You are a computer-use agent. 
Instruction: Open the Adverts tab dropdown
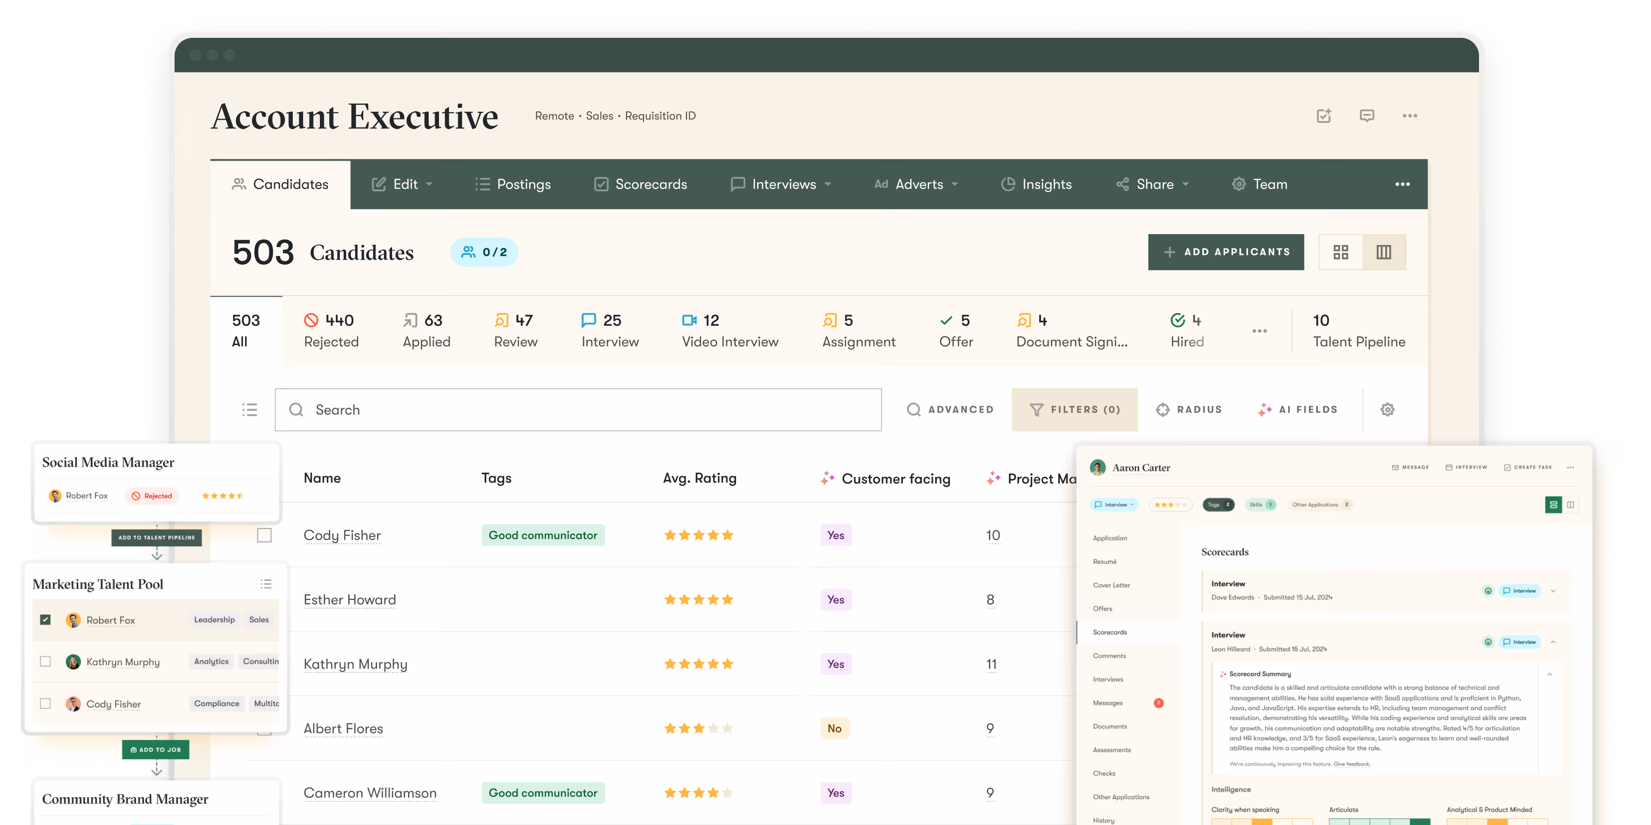[x=917, y=184]
